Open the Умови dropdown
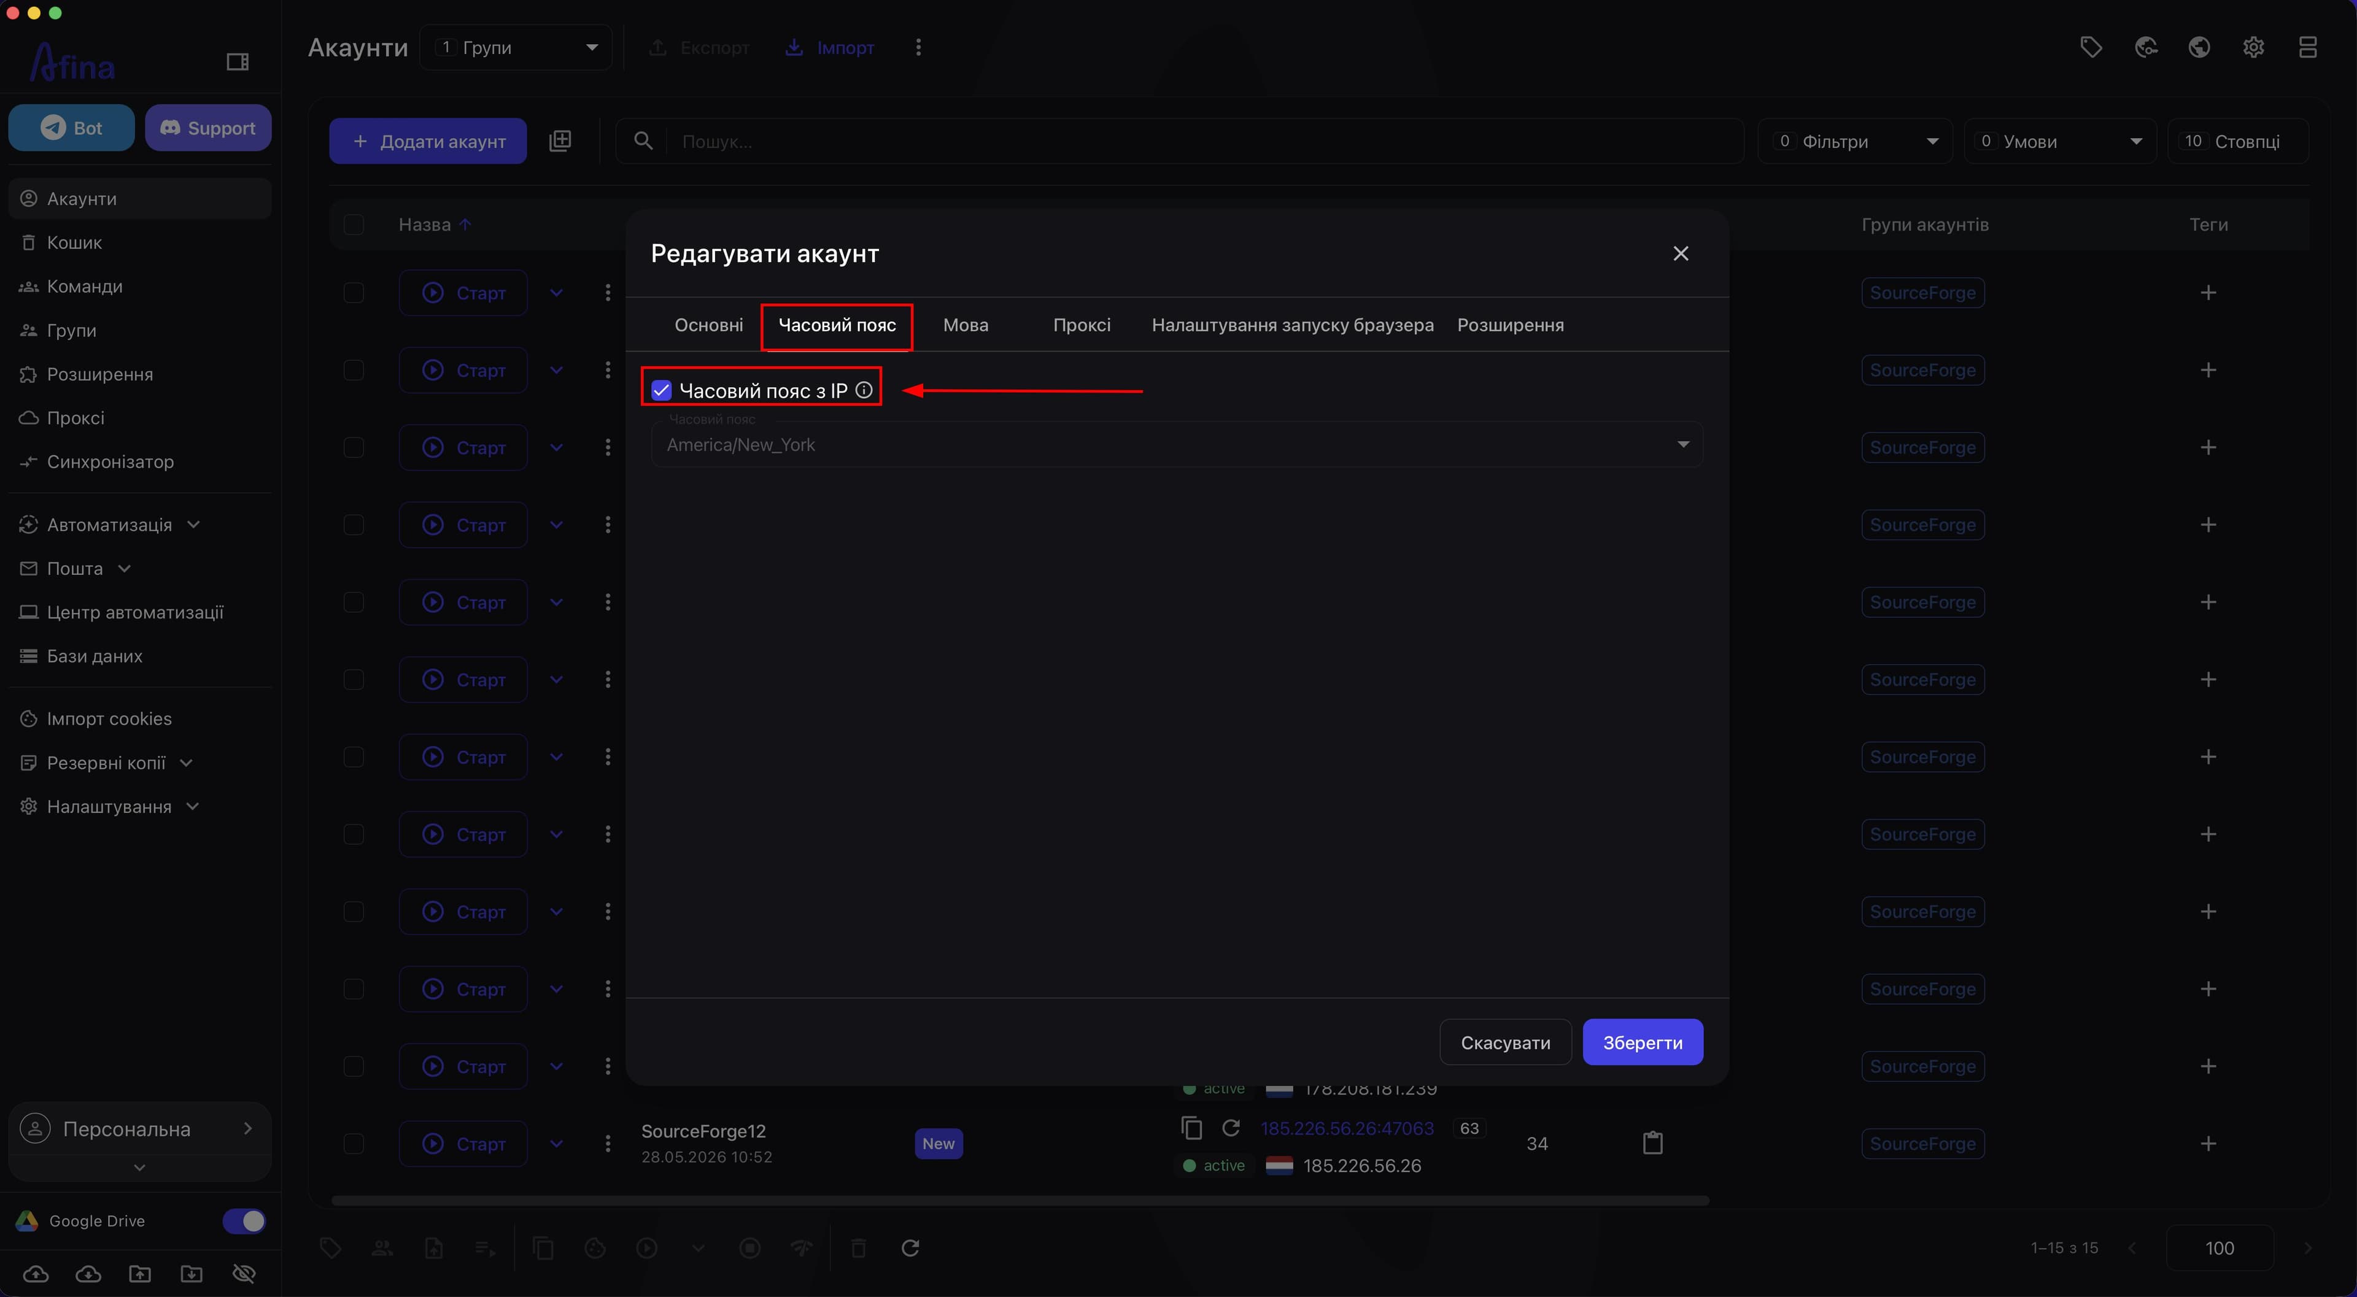The height and width of the screenshot is (1297, 2357). [2060, 141]
